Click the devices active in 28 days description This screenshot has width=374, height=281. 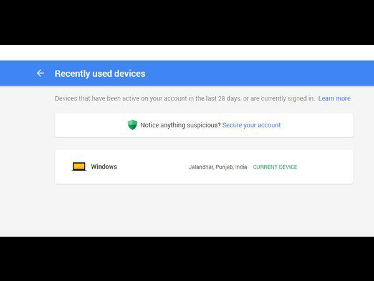pyautogui.click(x=185, y=99)
